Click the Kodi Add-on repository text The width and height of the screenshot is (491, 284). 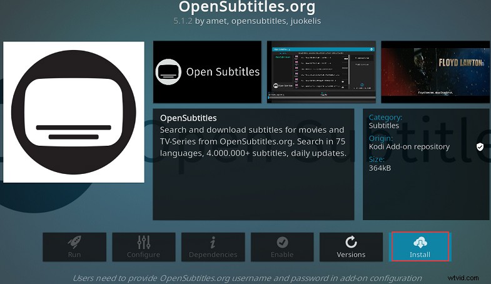click(409, 146)
